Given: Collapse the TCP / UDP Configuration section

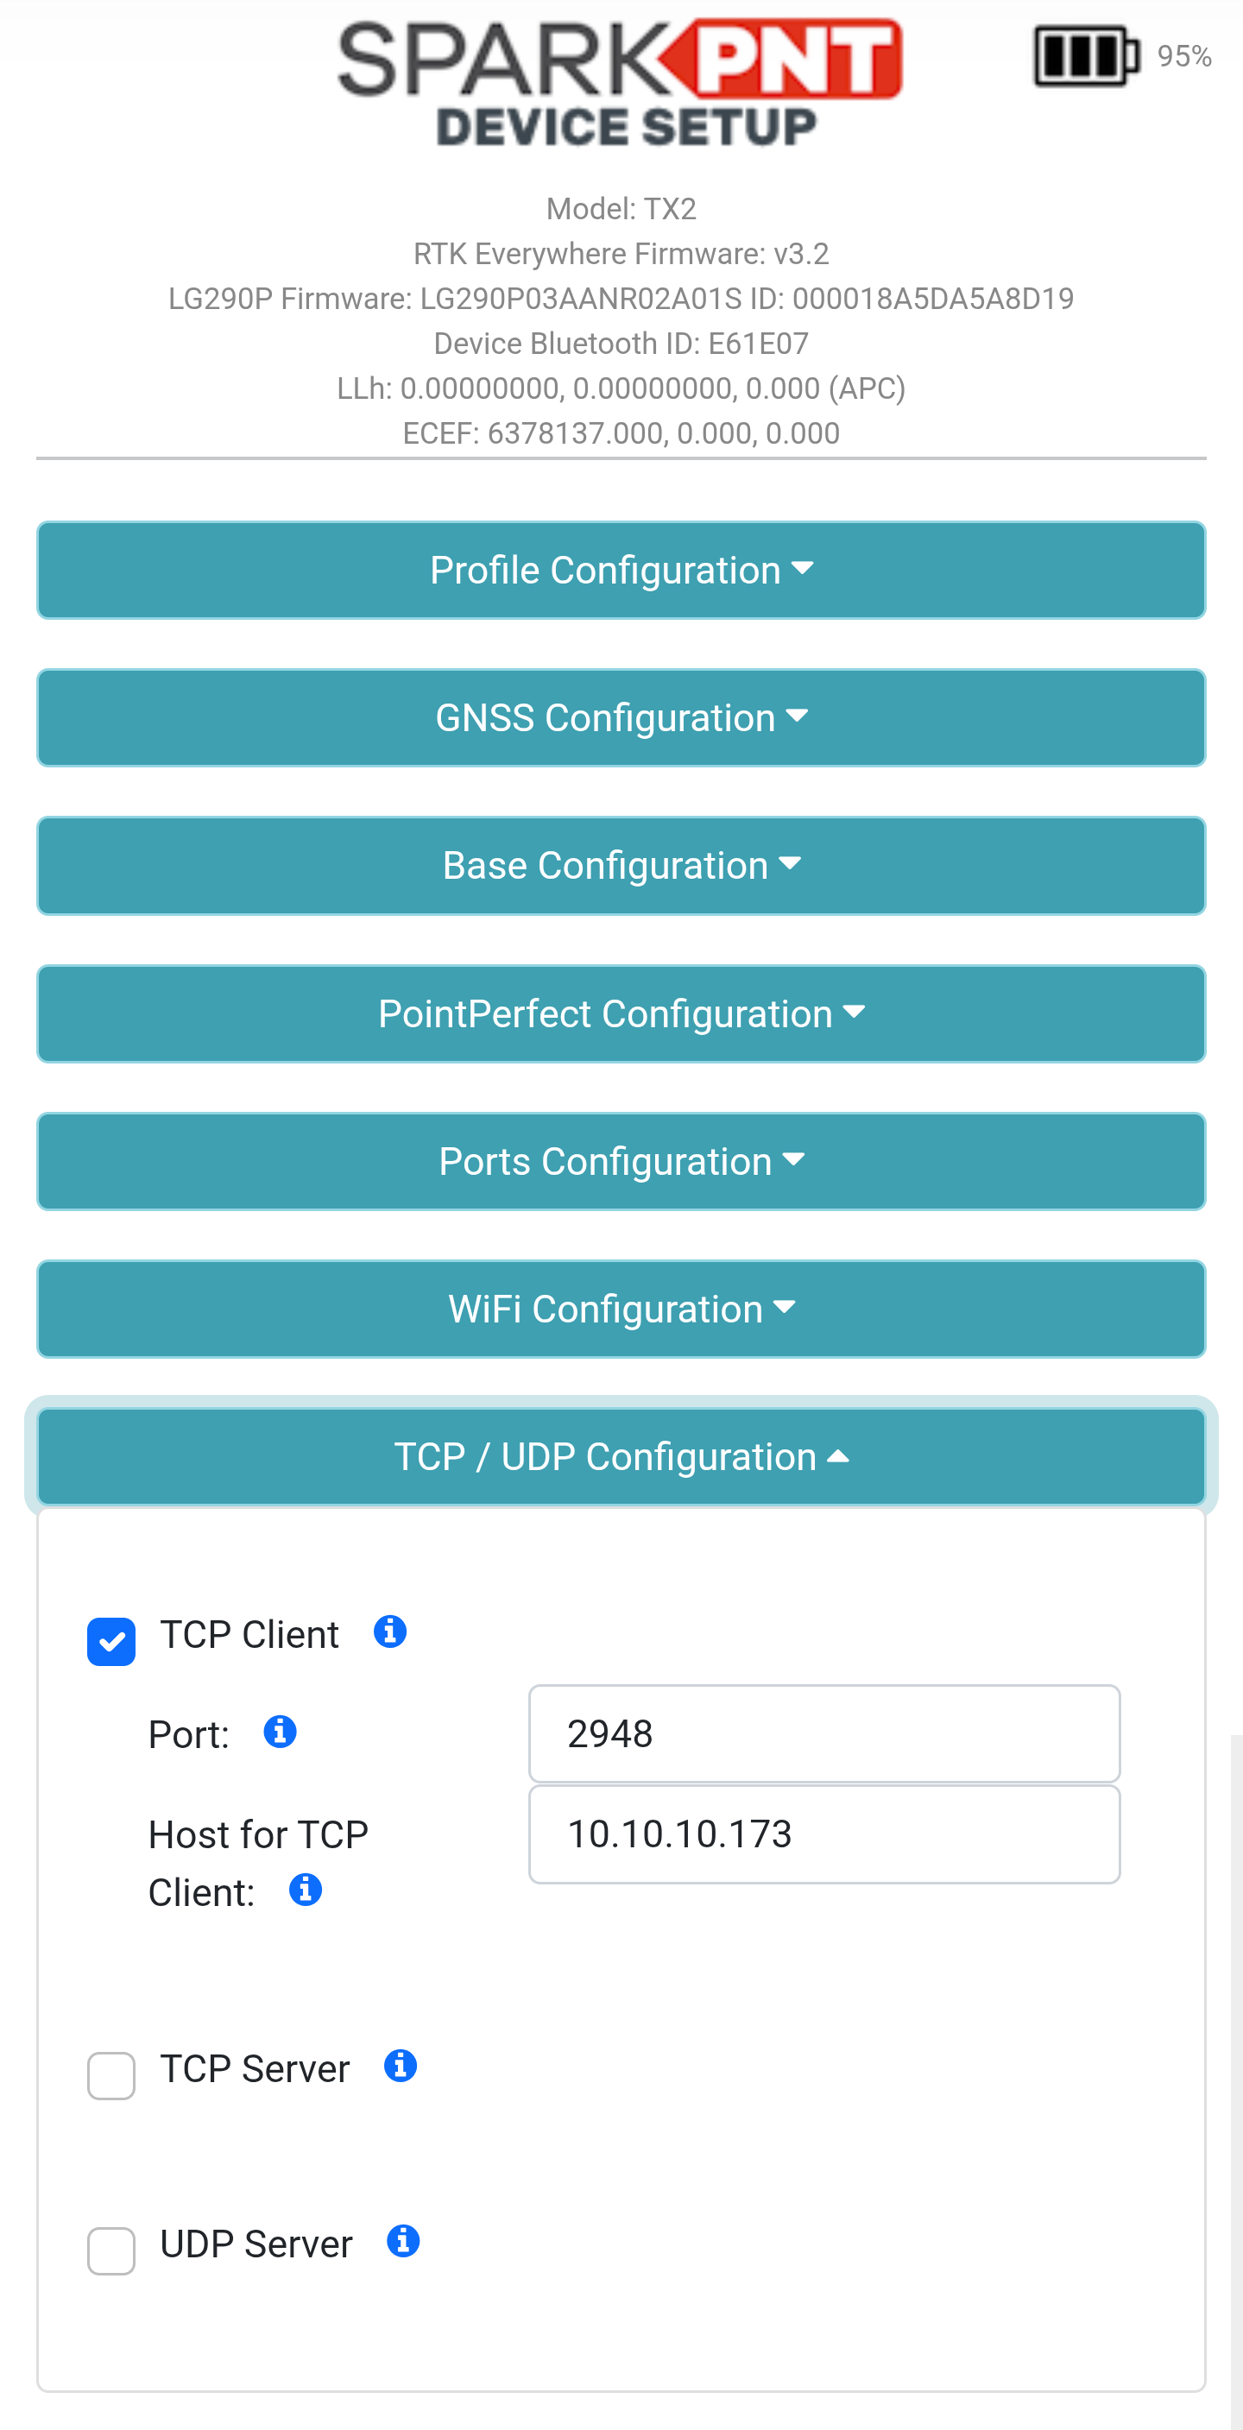Looking at the screenshot, I should tap(621, 1456).
